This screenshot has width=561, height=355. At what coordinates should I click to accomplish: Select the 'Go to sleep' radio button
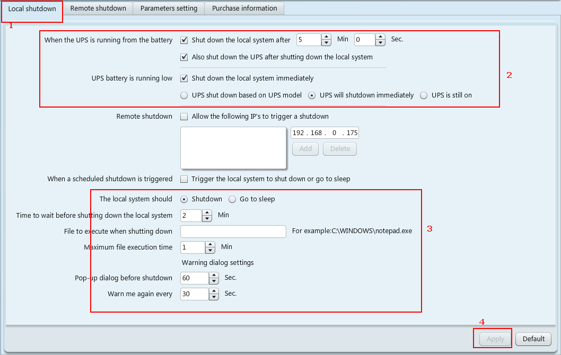[x=232, y=199]
